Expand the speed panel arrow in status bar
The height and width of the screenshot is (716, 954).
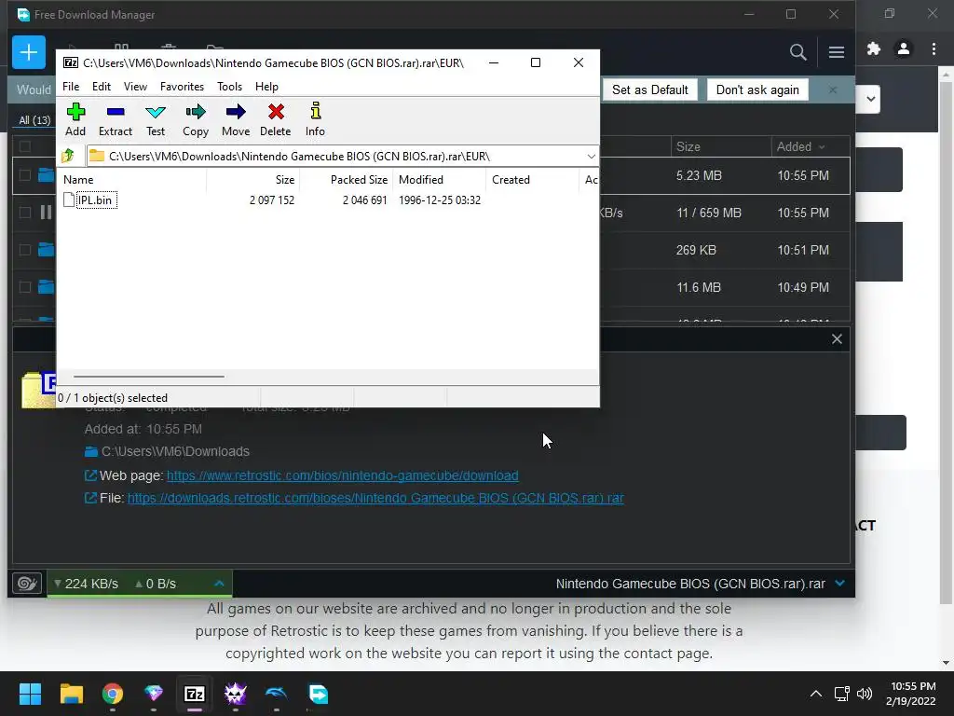pyautogui.click(x=219, y=584)
